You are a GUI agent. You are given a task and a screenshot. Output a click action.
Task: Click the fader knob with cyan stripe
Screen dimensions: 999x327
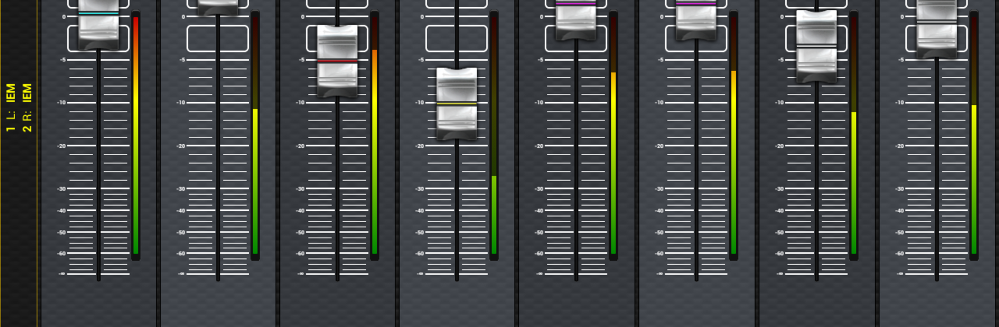click(98, 24)
